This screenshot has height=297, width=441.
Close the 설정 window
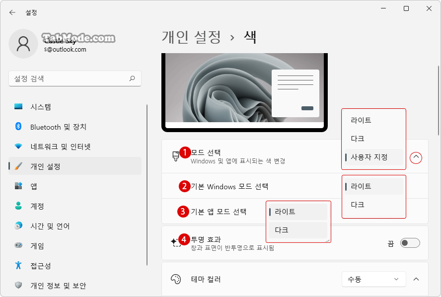coord(429,8)
